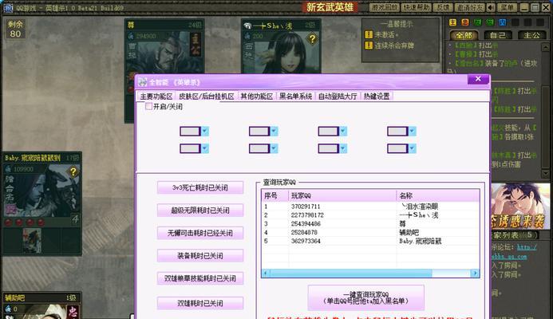
Task: Switch to the 其他功能区 tab
Action: click(257, 96)
